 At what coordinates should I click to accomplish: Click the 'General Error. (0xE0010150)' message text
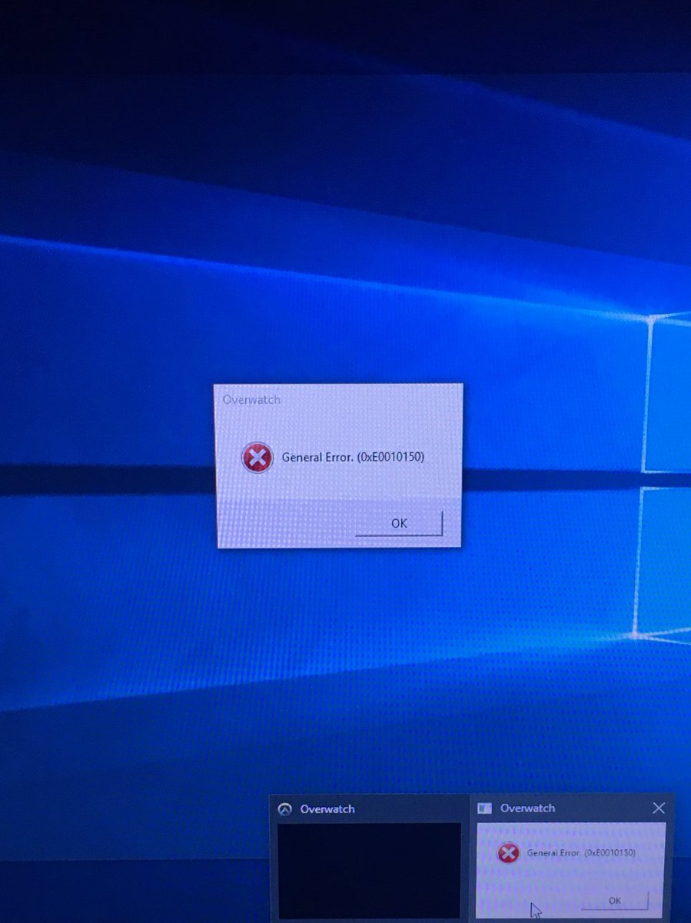[353, 457]
